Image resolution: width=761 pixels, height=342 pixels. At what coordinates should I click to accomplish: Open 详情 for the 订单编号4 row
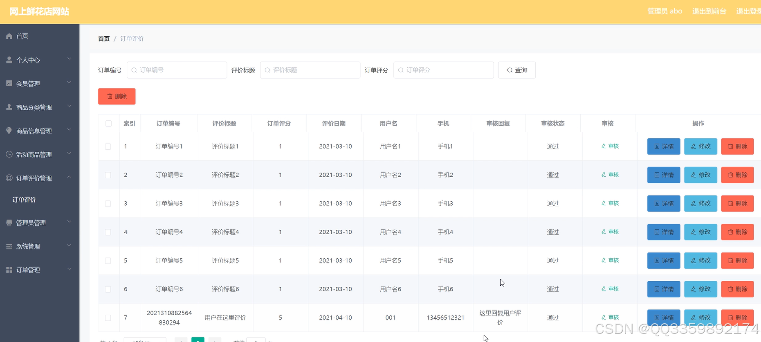tap(664, 232)
